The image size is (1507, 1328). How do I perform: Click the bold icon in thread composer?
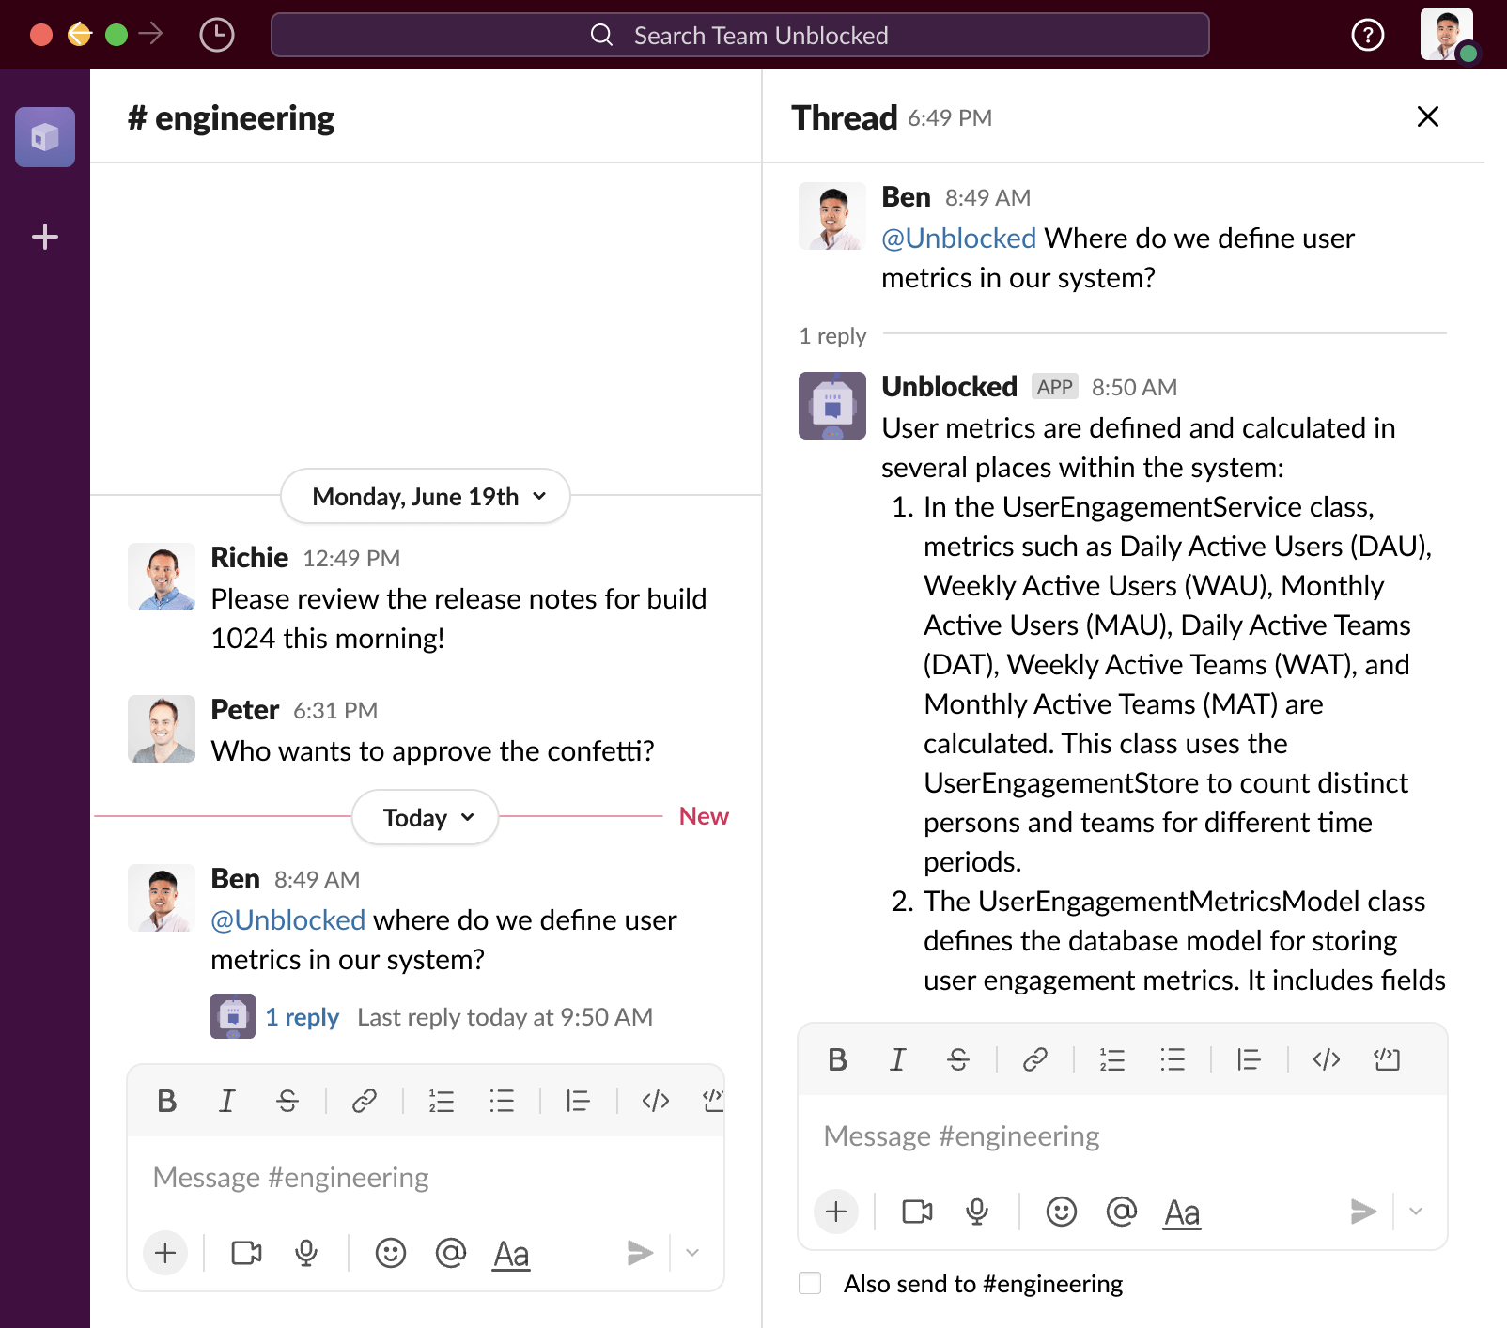[837, 1060]
